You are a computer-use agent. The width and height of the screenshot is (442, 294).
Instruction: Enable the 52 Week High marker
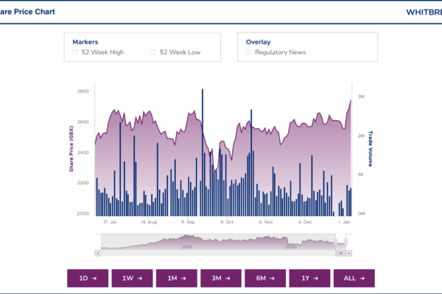click(75, 53)
